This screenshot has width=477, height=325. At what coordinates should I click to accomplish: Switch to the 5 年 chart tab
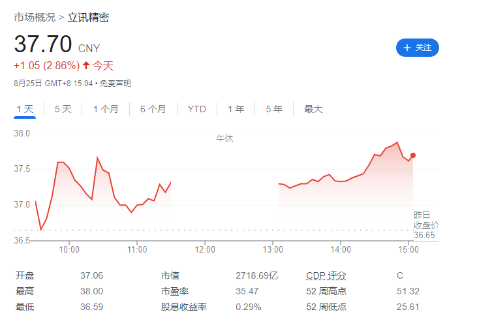click(x=274, y=109)
